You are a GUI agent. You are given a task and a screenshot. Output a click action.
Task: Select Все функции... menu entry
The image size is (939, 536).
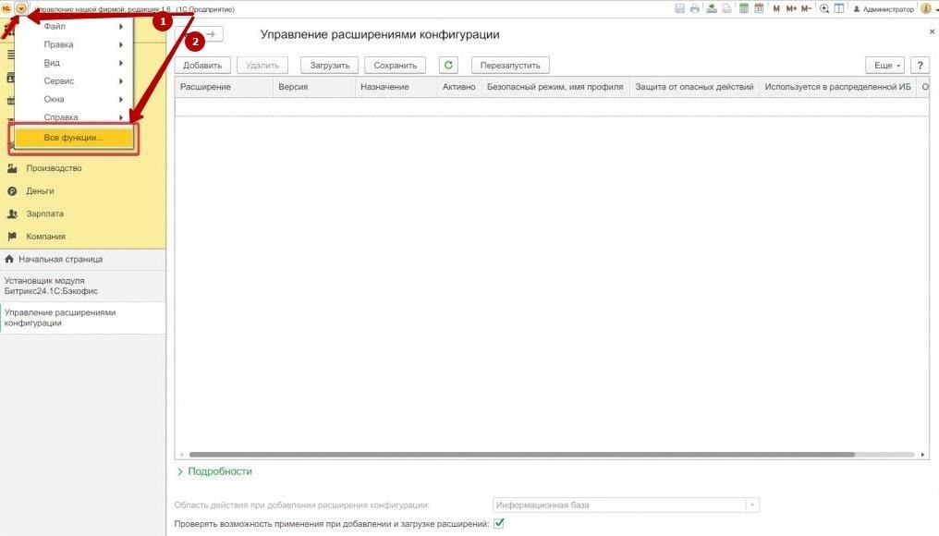tap(74, 138)
